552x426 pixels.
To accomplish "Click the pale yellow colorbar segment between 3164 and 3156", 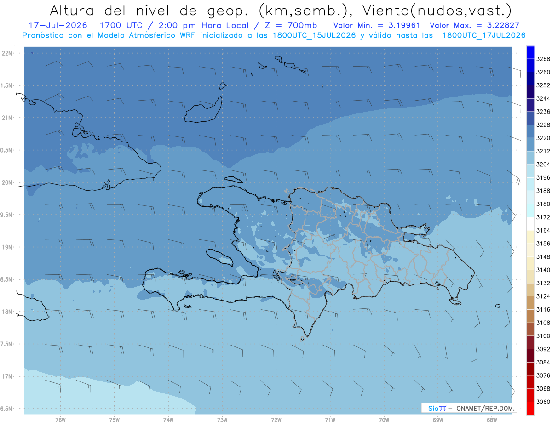I will tap(530, 237).
